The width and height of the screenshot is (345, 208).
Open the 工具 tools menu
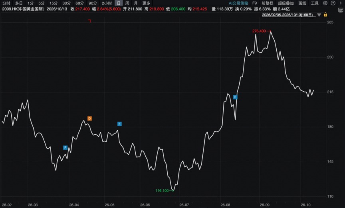[x=315, y=3]
